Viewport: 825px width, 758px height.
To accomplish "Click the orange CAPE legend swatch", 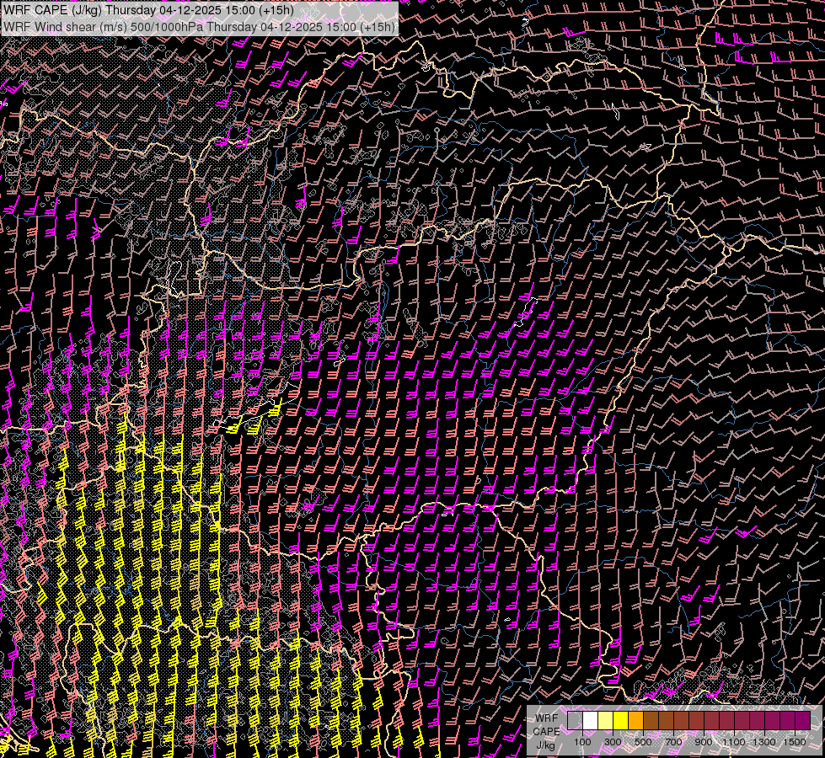I will click(635, 720).
